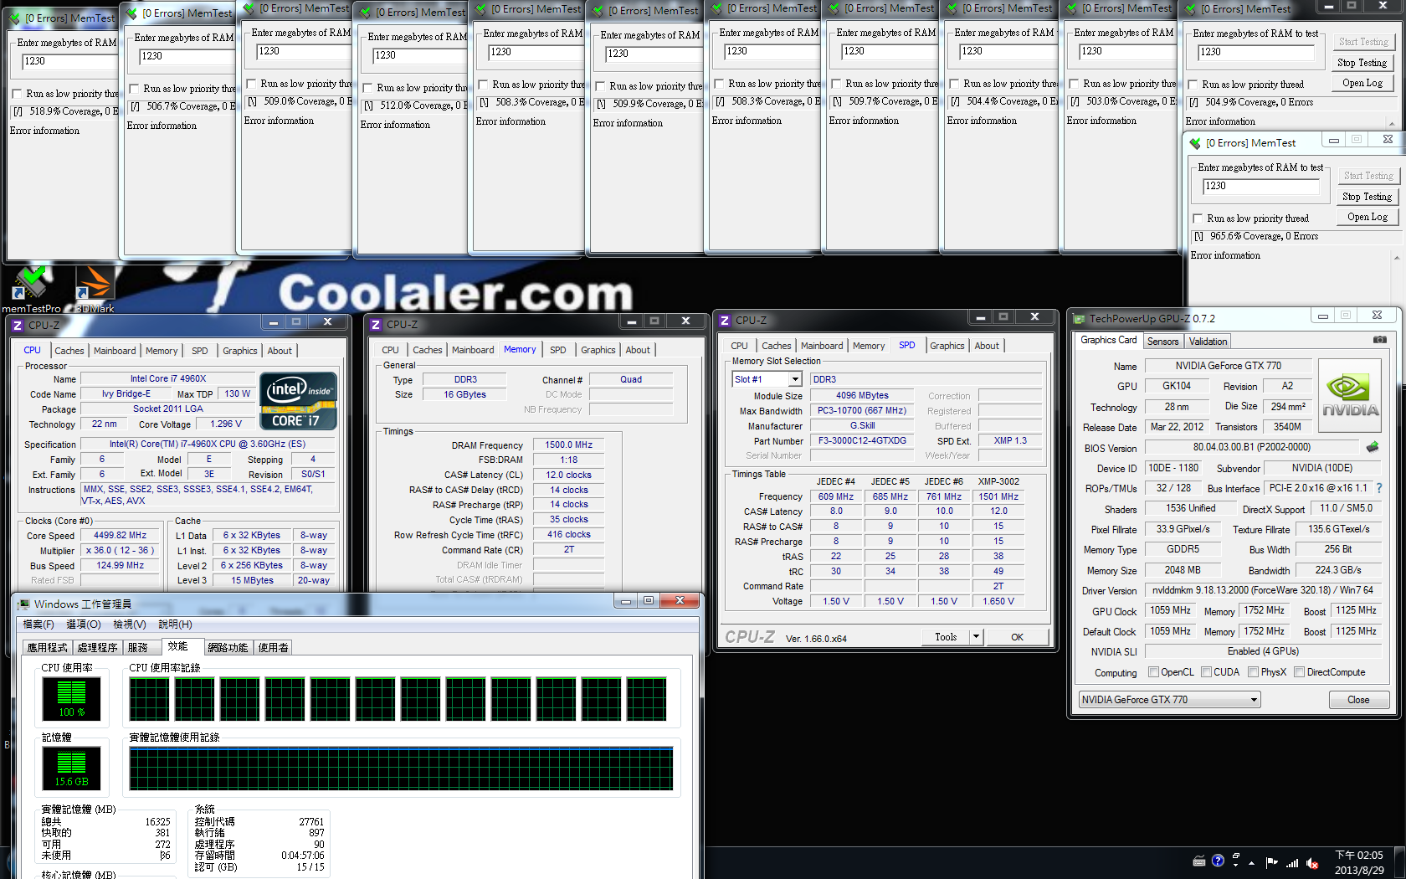Image resolution: width=1406 pixels, height=879 pixels.
Task: Open the 選項(O) menu in Task Manager
Action: tap(84, 625)
